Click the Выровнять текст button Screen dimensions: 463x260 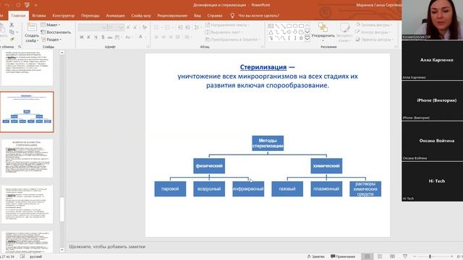(224, 32)
